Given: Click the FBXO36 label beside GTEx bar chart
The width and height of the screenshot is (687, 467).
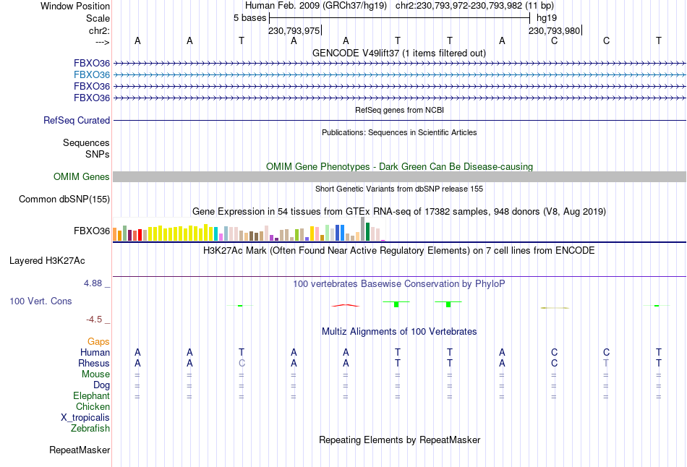Looking at the screenshot, I should pos(92,231).
